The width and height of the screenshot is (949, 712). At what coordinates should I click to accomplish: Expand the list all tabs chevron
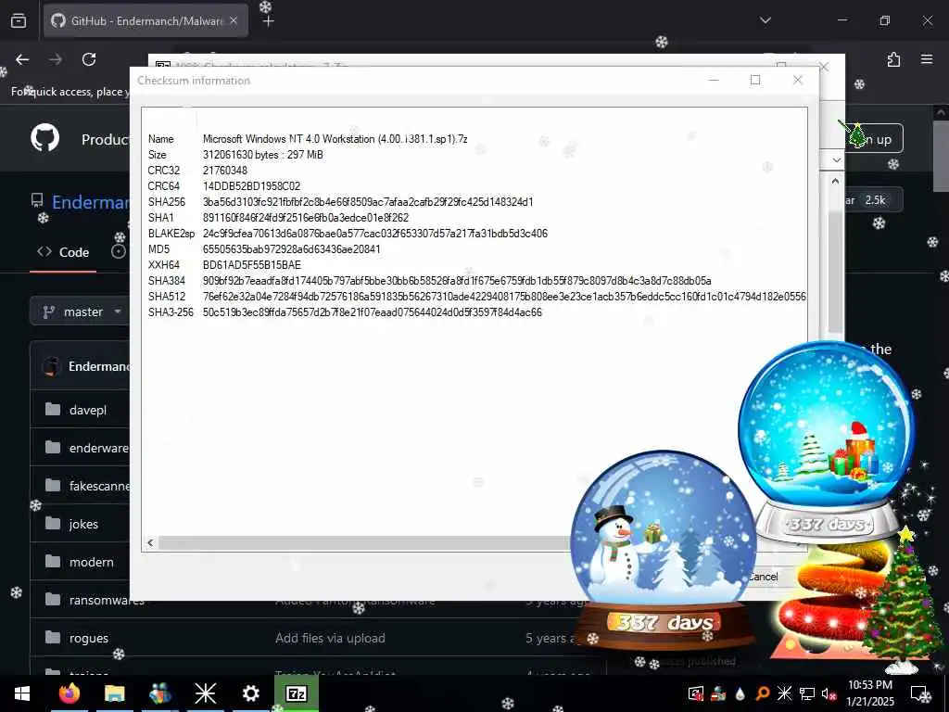click(766, 20)
